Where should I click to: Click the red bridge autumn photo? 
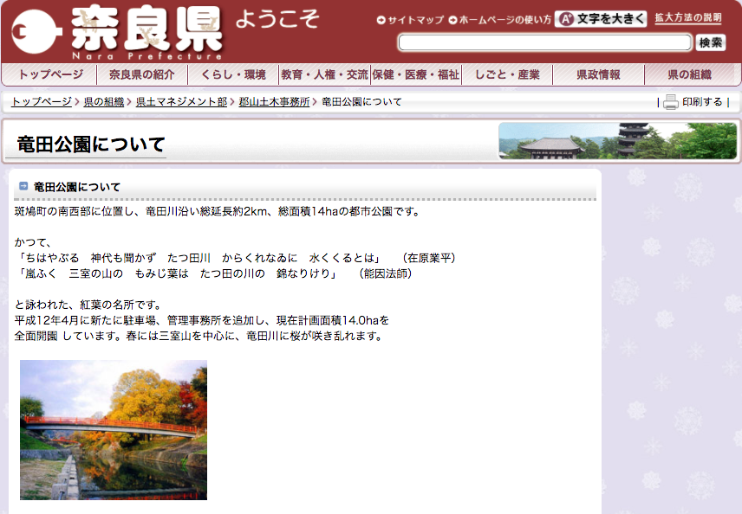[x=114, y=430]
